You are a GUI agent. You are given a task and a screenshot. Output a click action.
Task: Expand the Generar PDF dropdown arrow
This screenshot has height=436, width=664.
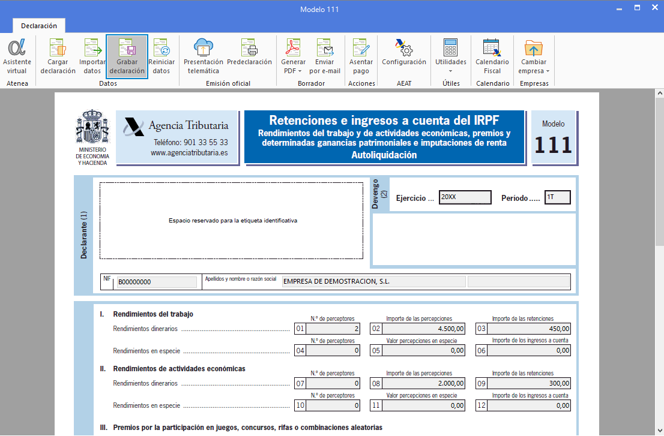[300, 71]
